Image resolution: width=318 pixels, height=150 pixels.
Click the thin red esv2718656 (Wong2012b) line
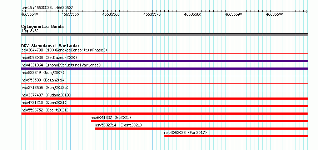point(164,91)
